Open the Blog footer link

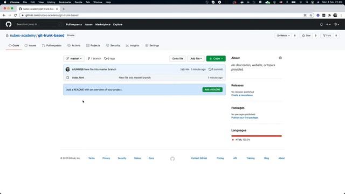pos(266,158)
